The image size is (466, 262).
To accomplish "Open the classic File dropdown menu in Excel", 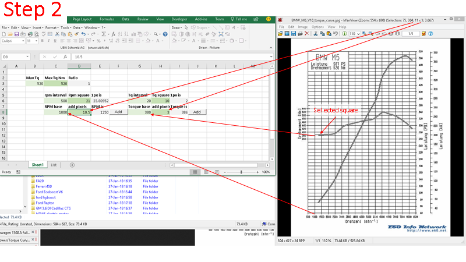I will 5,27.
